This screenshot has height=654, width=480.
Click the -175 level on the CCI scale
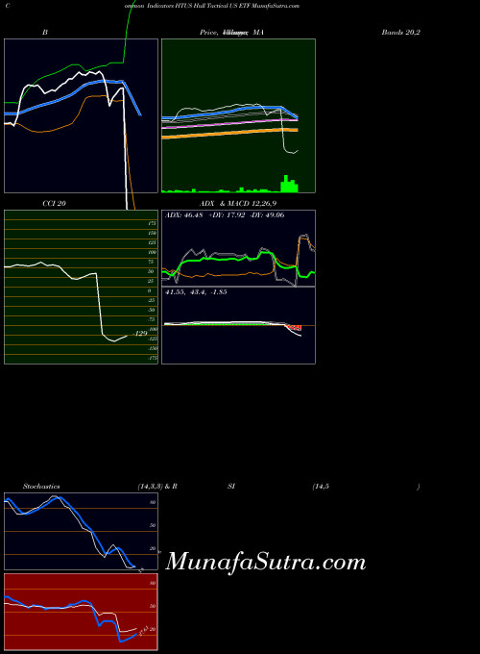point(153,358)
